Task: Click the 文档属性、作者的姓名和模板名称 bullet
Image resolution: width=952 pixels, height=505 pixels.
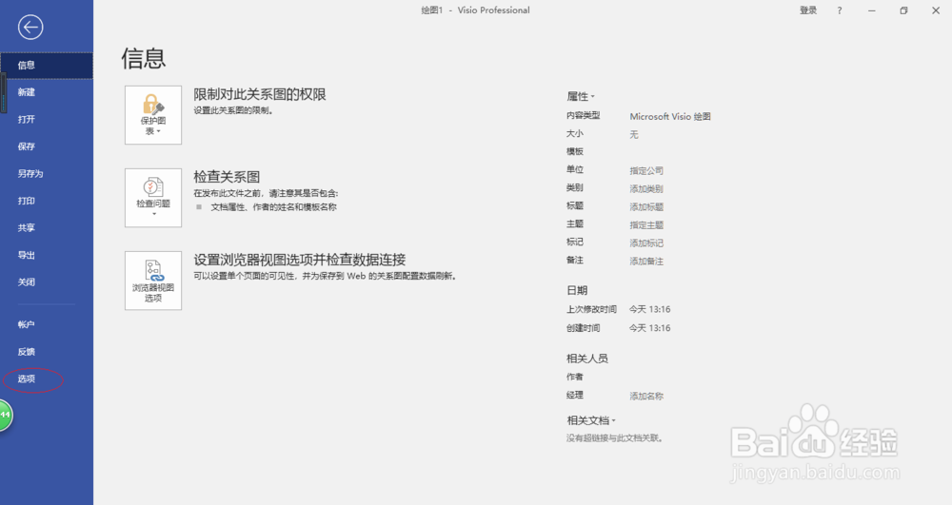Action: click(273, 207)
